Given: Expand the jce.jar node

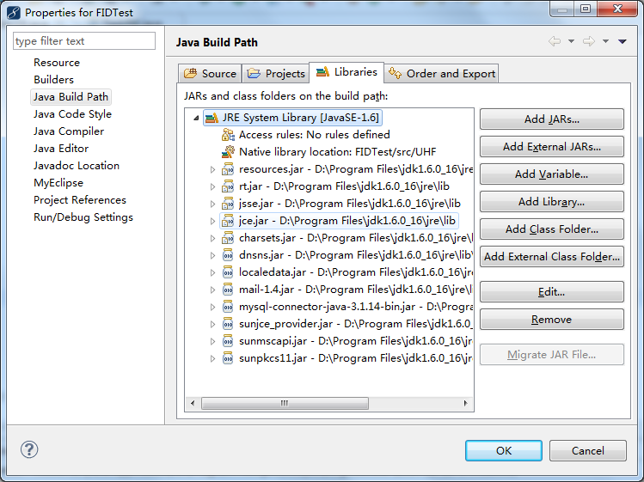Looking at the screenshot, I should coord(212,222).
